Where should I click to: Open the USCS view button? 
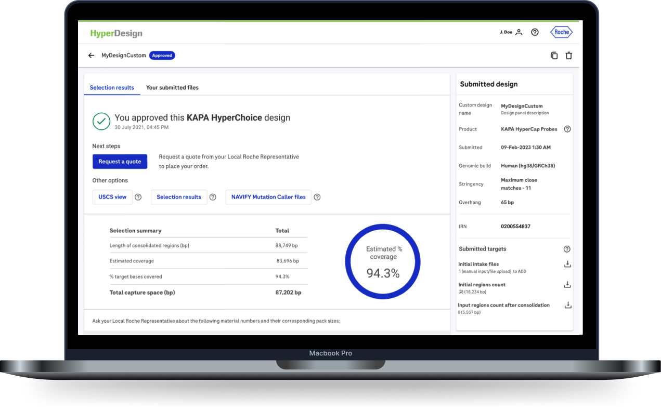pos(112,197)
